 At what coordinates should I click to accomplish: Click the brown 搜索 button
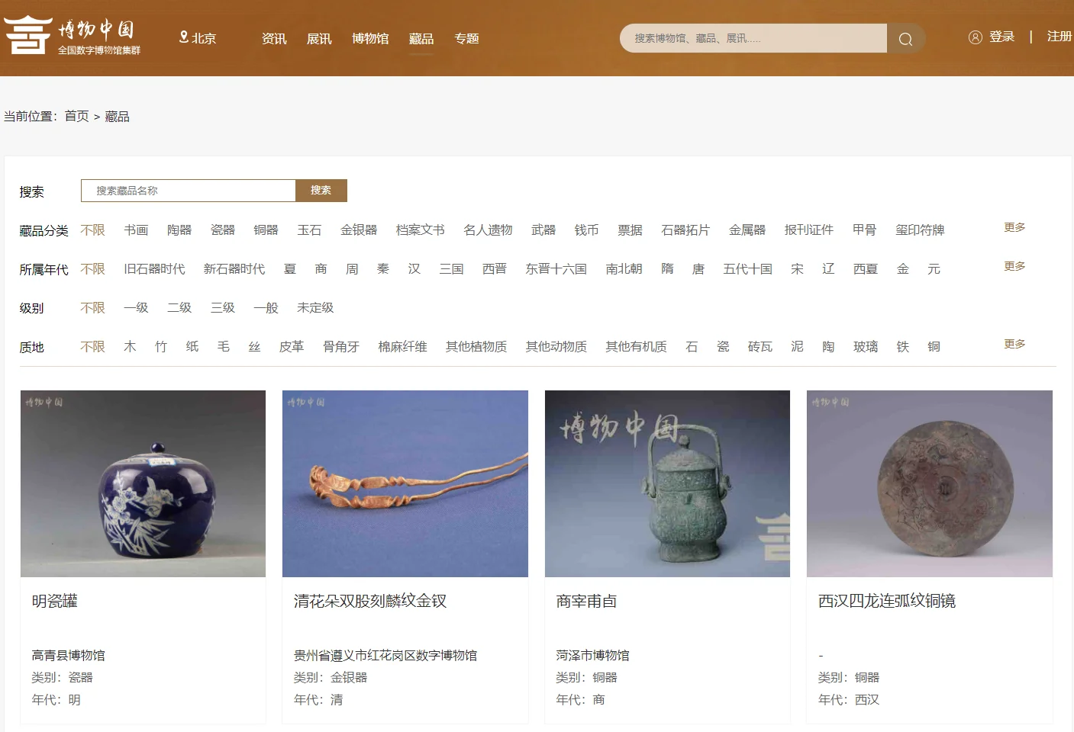click(321, 191)
